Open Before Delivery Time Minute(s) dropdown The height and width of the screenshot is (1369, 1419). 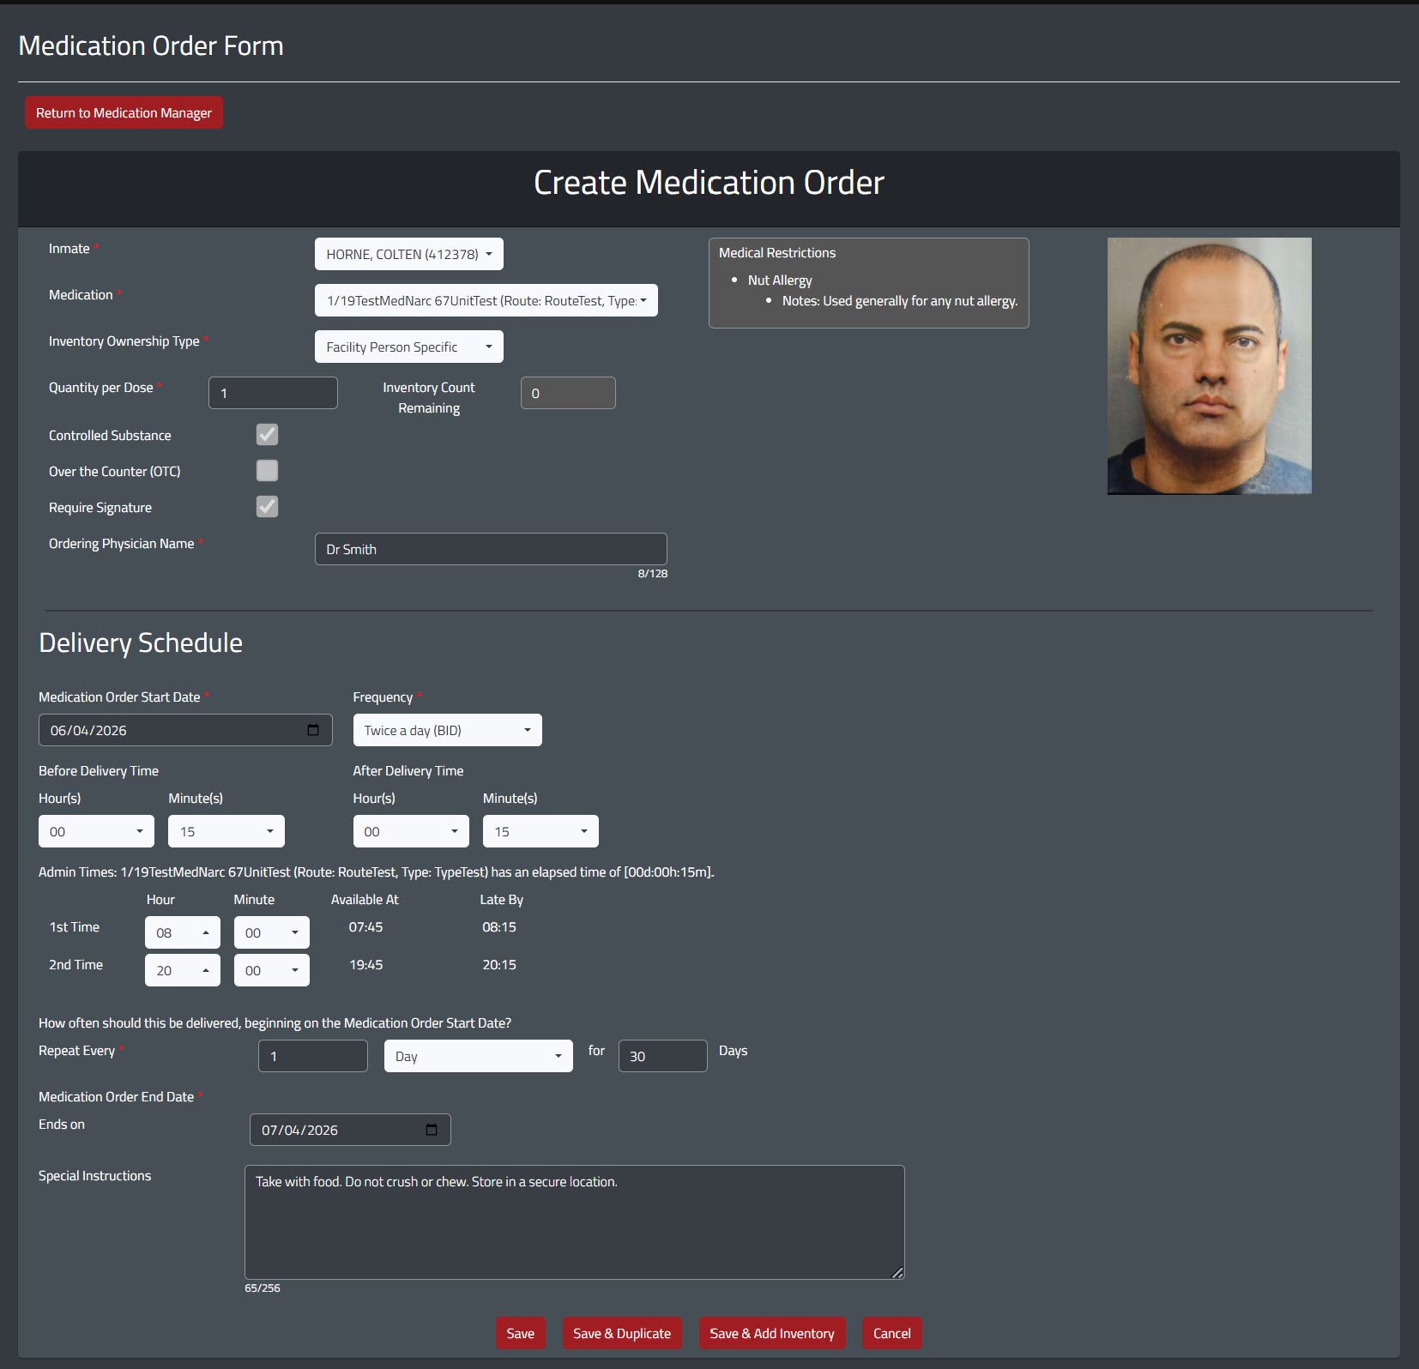226,831
